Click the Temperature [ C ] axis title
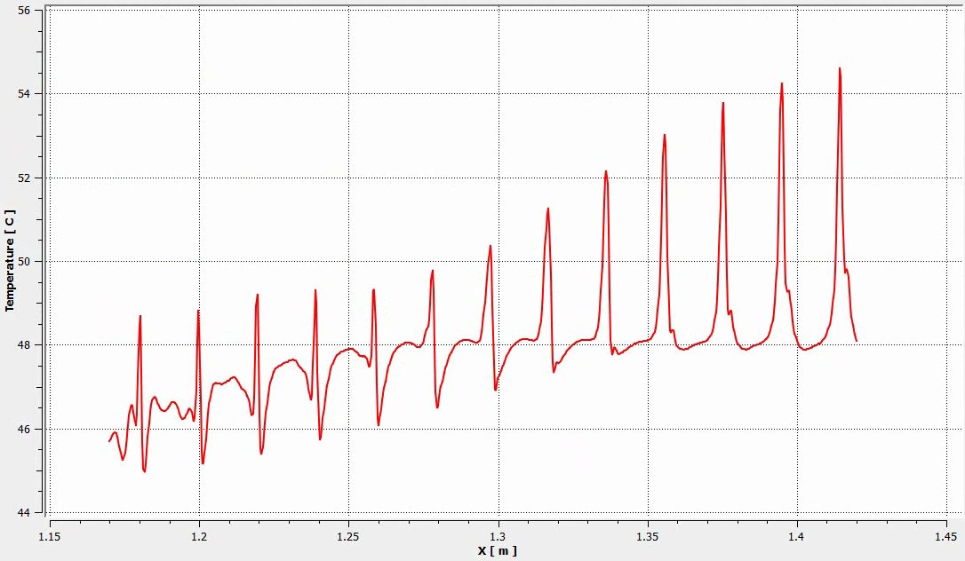 pyautogui.click(x=10, y=260)
